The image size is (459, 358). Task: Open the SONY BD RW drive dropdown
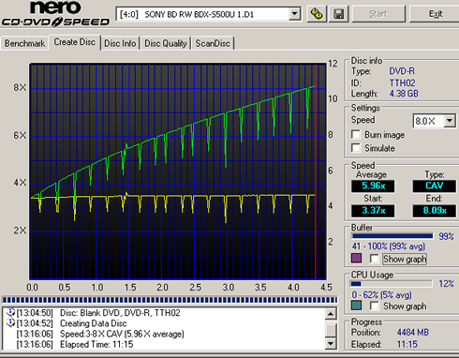click(294, 14)
